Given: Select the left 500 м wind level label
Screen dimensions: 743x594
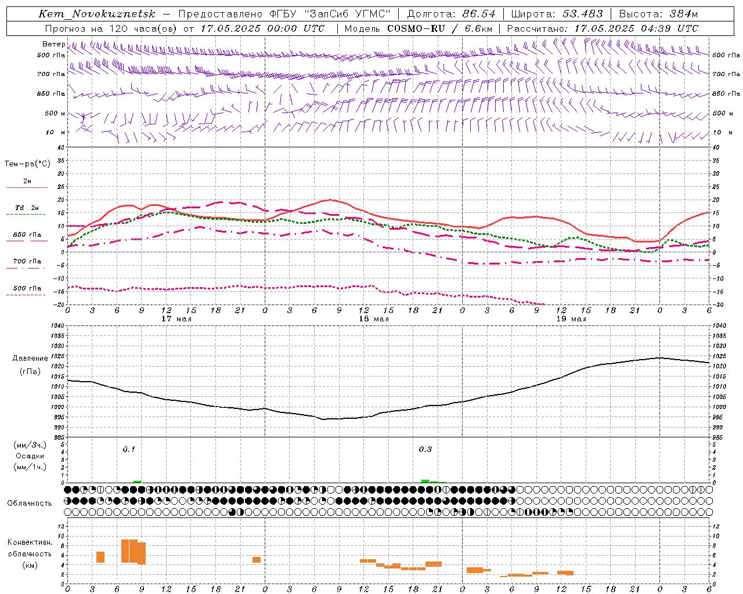Looking at the screenshot, I should click(x=55, y=113).
